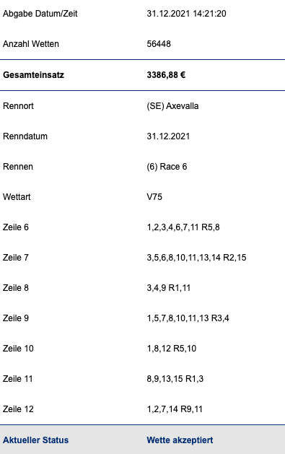285x454 pixels.
Task: Click the Aktueller Status label
Action: pos(36,440)
